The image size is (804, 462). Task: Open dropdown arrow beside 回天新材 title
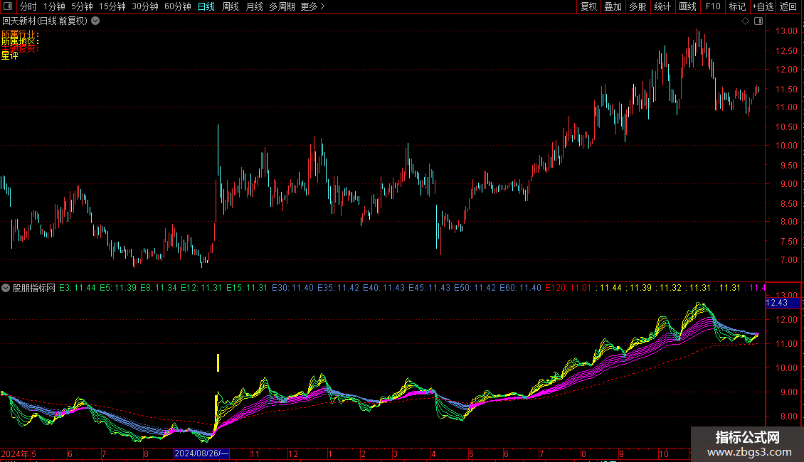[95, 21]
